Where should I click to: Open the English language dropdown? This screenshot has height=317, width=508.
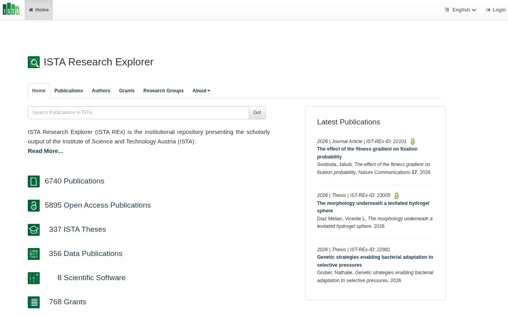461,10
